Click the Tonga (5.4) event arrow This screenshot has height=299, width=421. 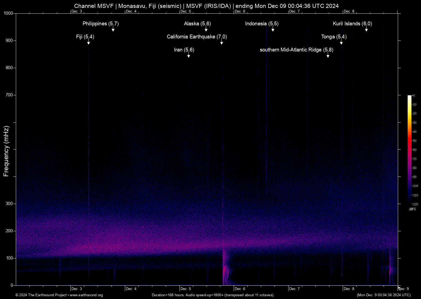[x=341, y=43]
